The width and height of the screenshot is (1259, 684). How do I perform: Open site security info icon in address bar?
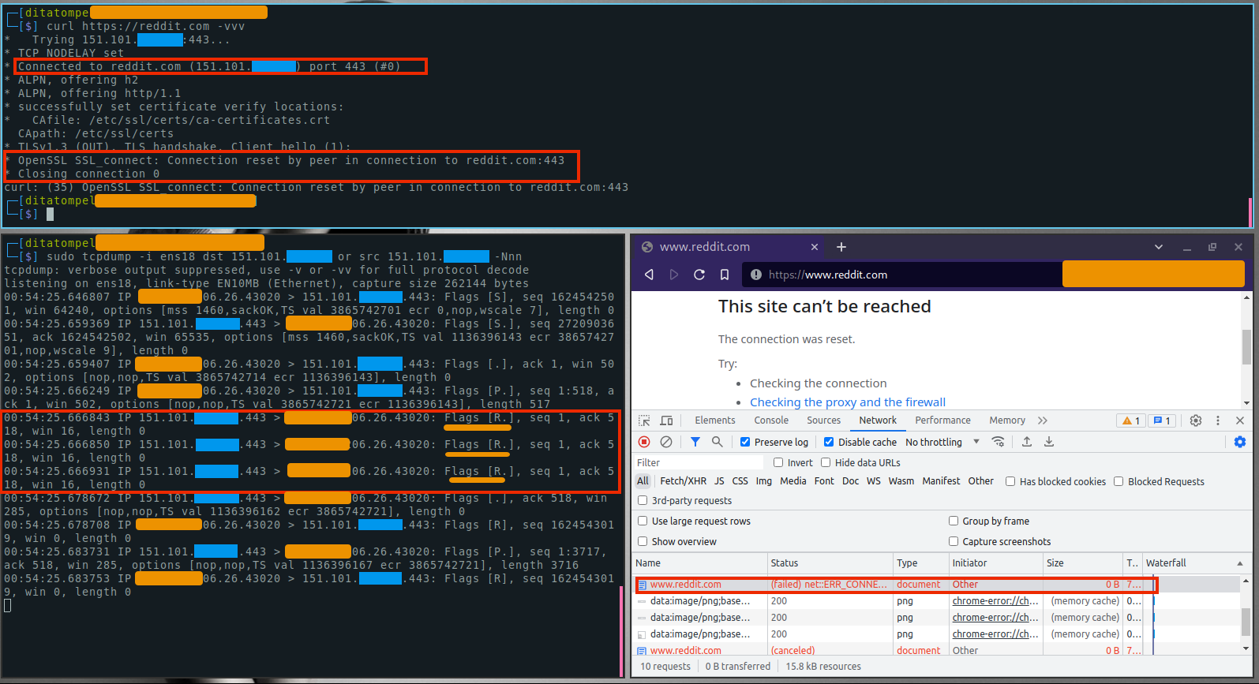click(756, 275)
